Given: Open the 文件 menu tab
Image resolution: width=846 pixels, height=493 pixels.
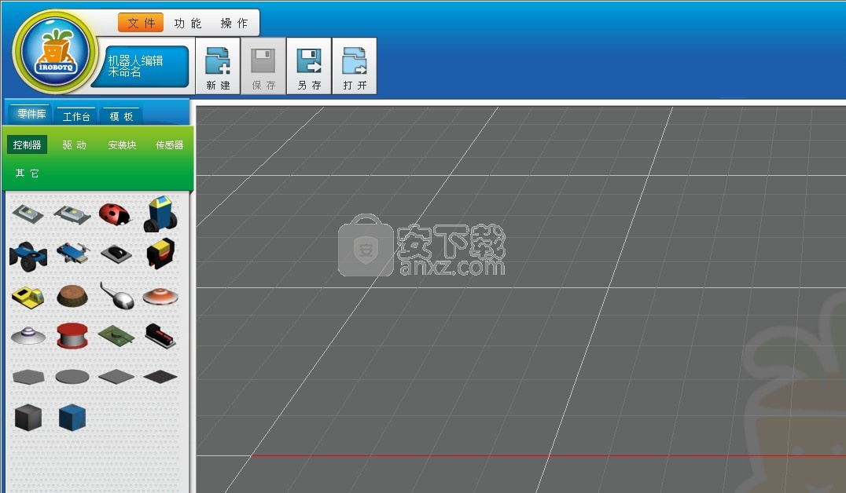Looking at the screenshot, I should (141, 23).
